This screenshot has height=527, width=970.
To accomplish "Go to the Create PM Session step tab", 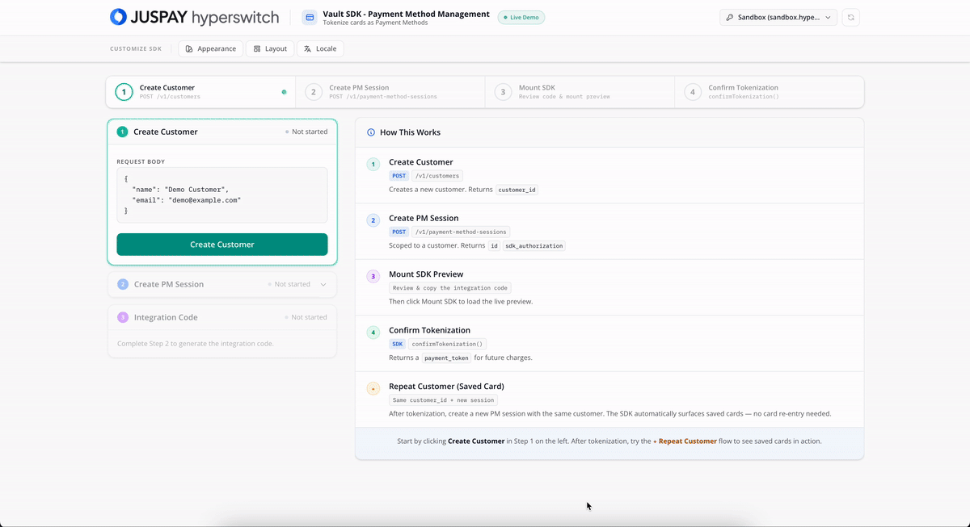I will click(390, 92).
